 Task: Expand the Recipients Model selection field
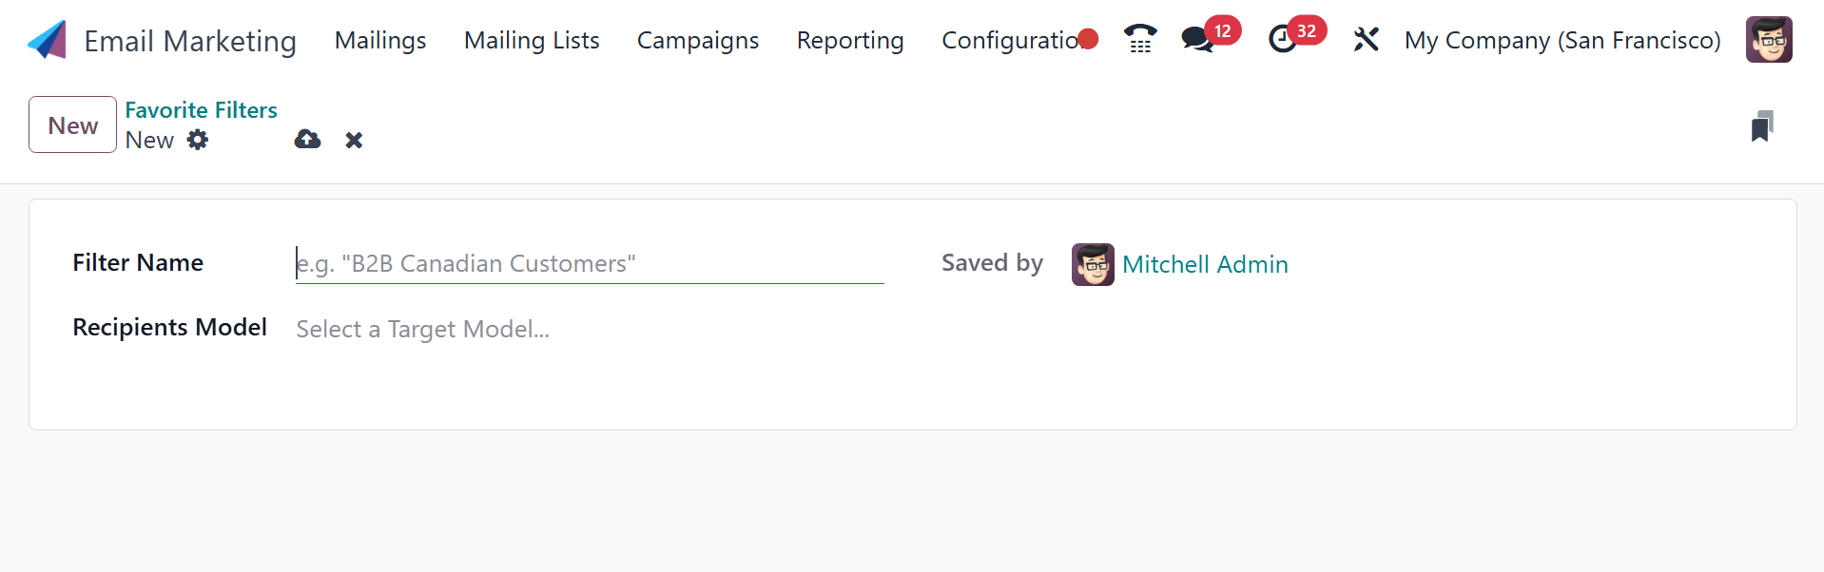click(422, 329)
